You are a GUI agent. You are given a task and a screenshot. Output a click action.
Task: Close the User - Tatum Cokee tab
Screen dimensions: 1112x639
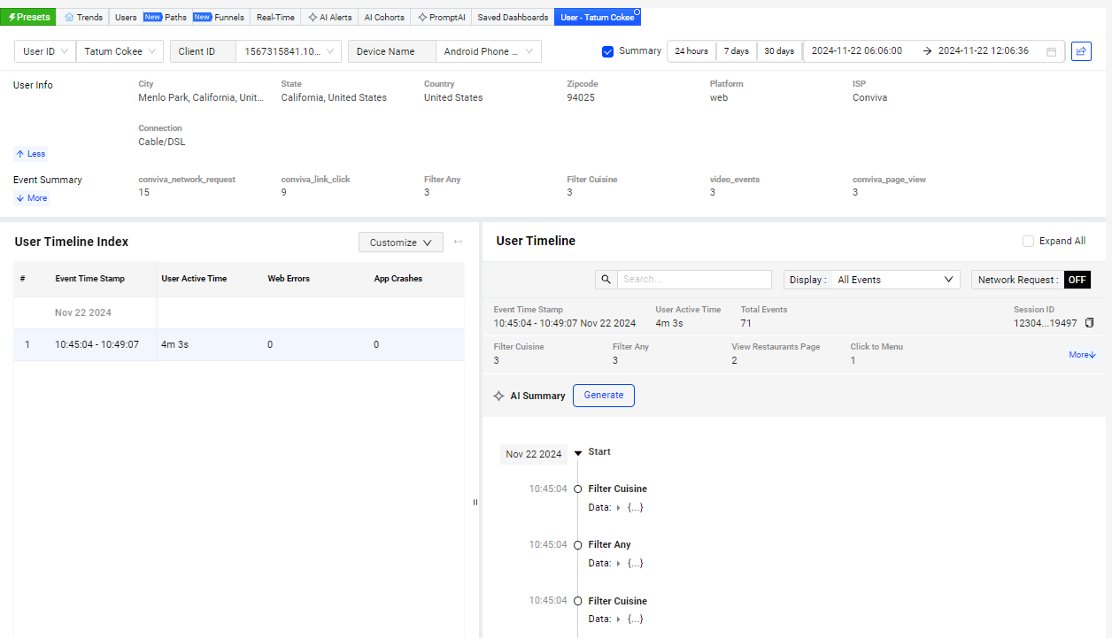click(x=637, y=12)
